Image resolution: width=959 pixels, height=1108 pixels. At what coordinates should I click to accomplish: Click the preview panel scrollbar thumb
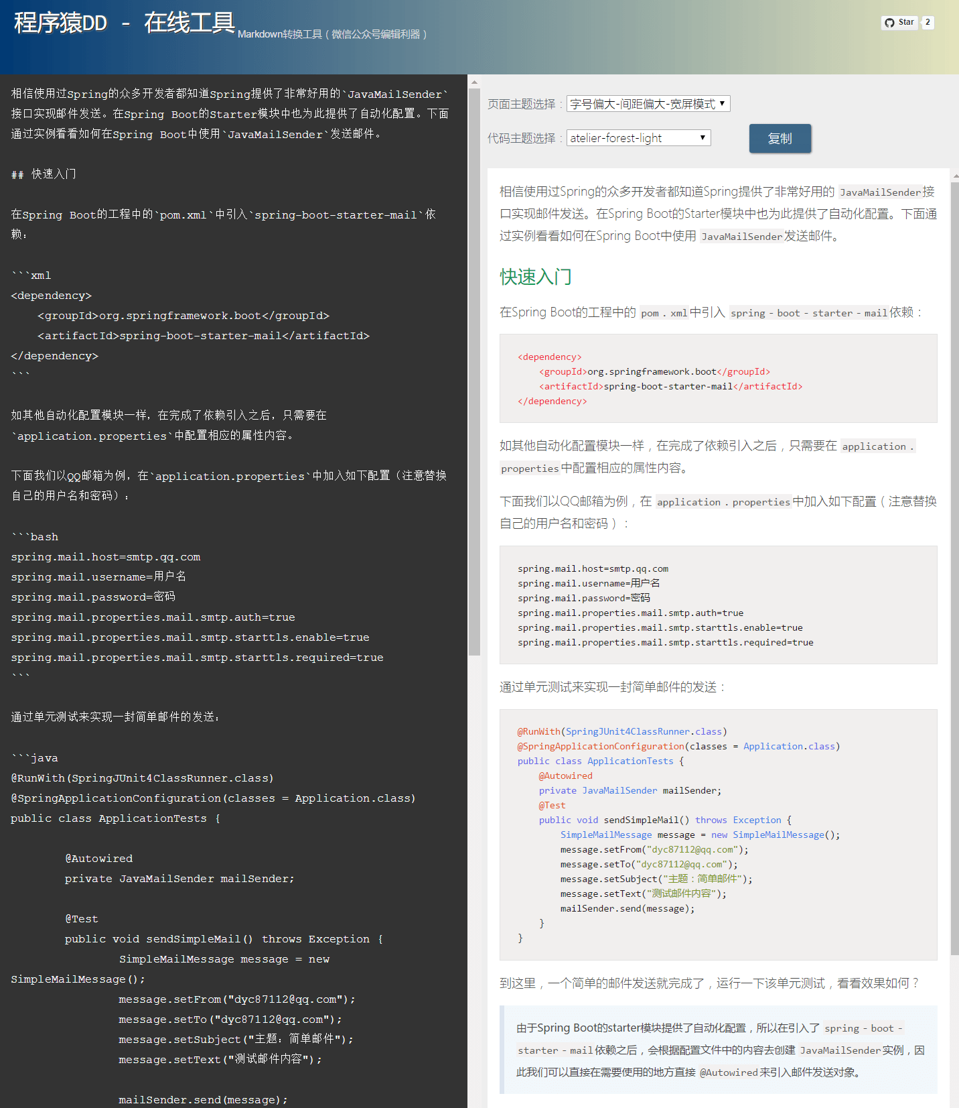coord(954,568)
